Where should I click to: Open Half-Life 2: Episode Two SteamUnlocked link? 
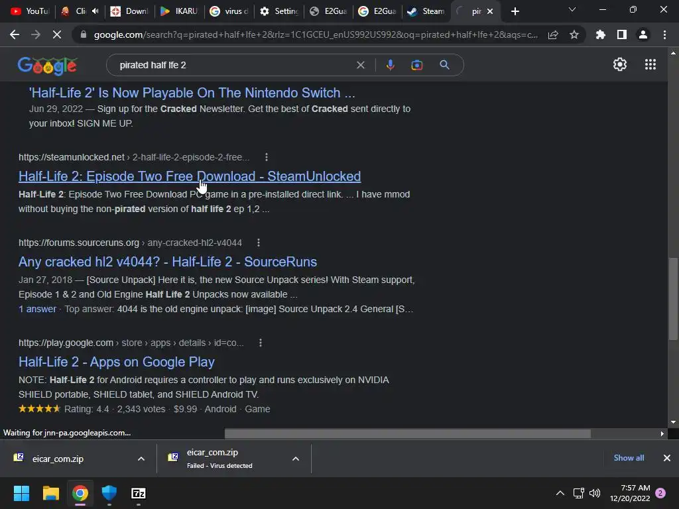point(189,176)
